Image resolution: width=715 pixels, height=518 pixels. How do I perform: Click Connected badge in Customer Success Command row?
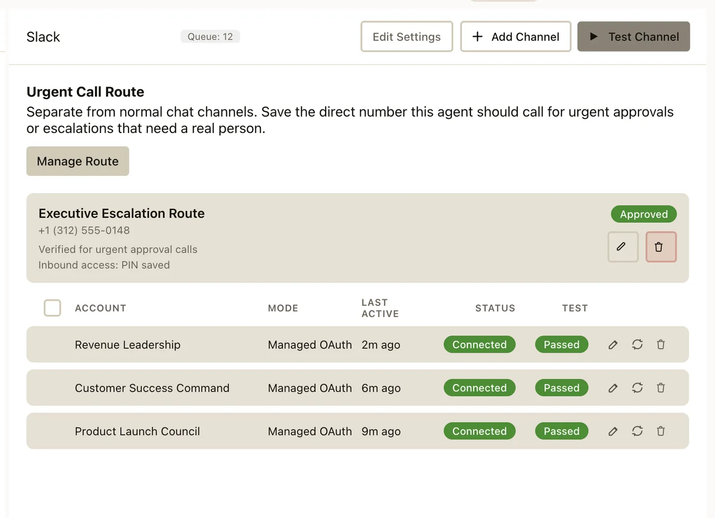click(x=479, y=388)
